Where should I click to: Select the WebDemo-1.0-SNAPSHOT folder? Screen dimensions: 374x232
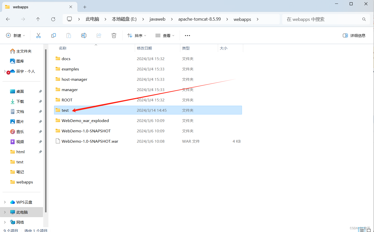pos(148,131)
